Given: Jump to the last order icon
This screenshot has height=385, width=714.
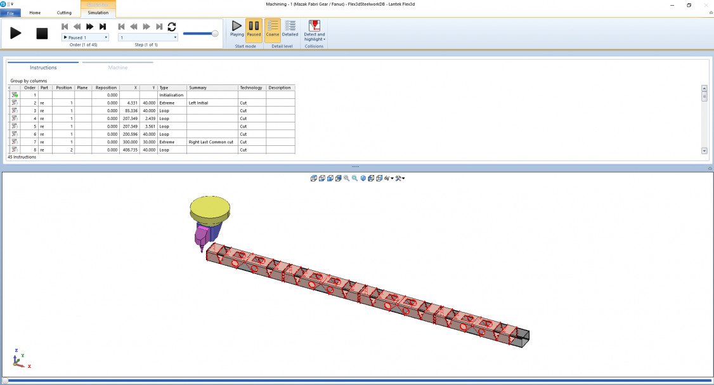Looking at the screenshot, I should click(103, 27).
